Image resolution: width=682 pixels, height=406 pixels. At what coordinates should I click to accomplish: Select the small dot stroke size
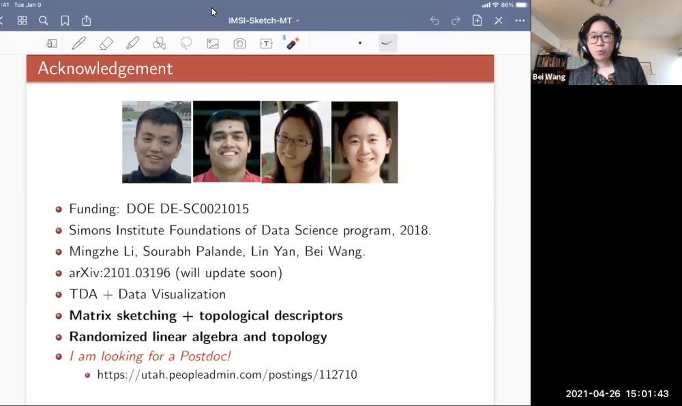pos(360,44)
